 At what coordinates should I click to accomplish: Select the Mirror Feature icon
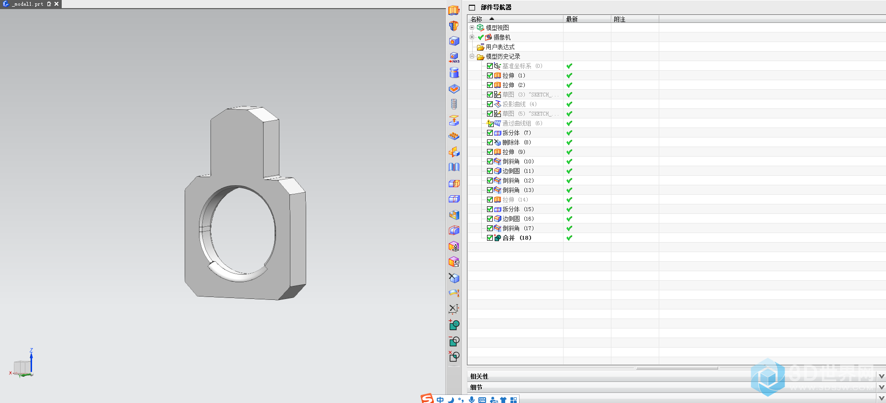(x=454, y=152)
